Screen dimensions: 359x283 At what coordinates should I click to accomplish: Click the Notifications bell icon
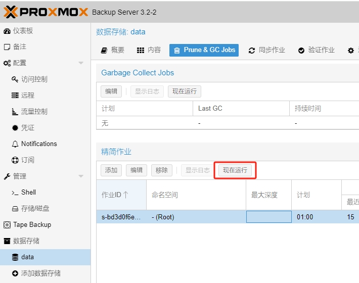click(15, 144)
